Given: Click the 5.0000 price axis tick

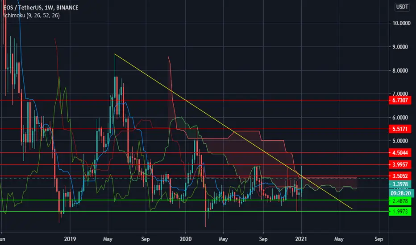Looking at the screenshot, I should click(400, 141).
